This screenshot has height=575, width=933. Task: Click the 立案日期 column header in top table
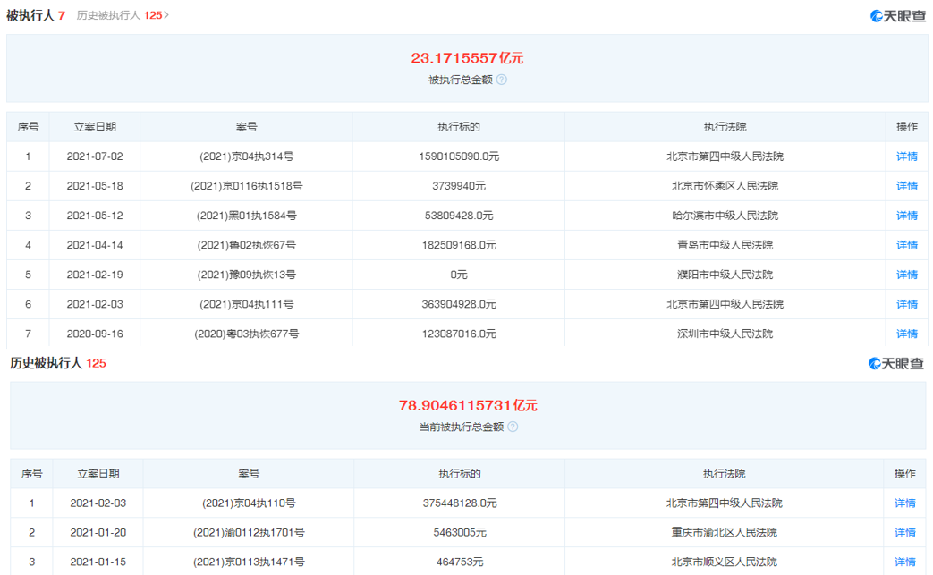coord(95,127)
